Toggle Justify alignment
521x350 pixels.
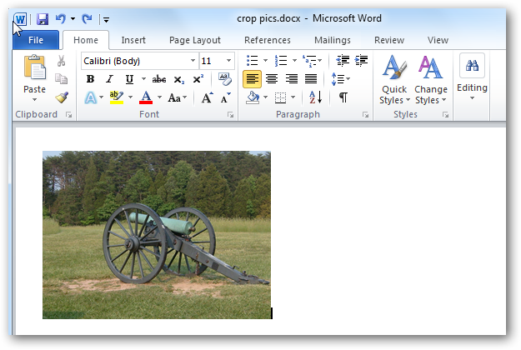point(311,79)
